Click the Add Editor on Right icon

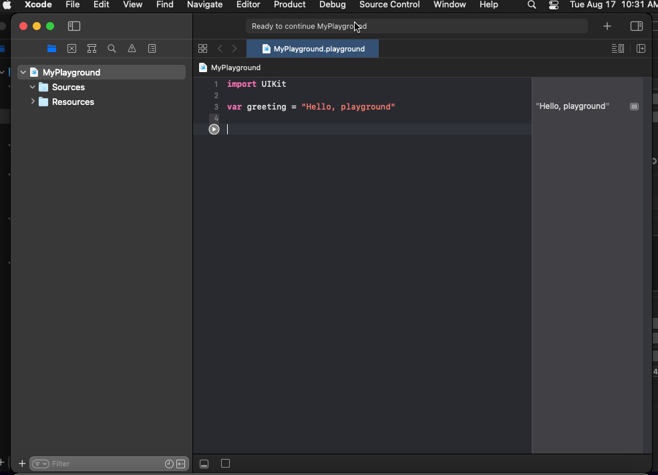coord(641,49)
